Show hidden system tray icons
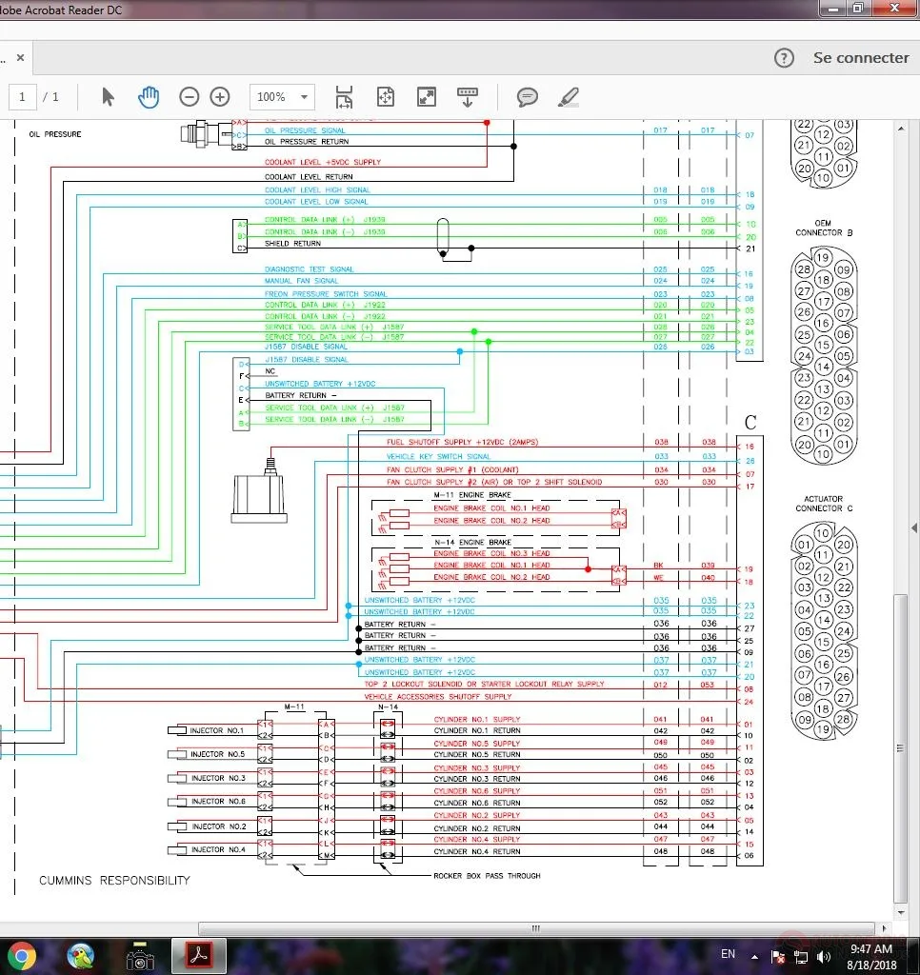This screenshot has height=975, width=920. click(754, 957)
